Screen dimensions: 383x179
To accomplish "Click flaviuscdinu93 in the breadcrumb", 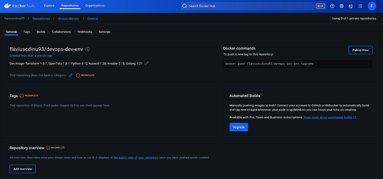I will (x=14, y=19).
